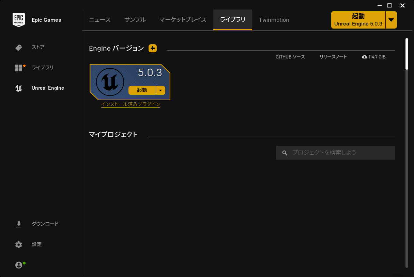
Task: Click the account profile icon
Action: pos(19,265)
